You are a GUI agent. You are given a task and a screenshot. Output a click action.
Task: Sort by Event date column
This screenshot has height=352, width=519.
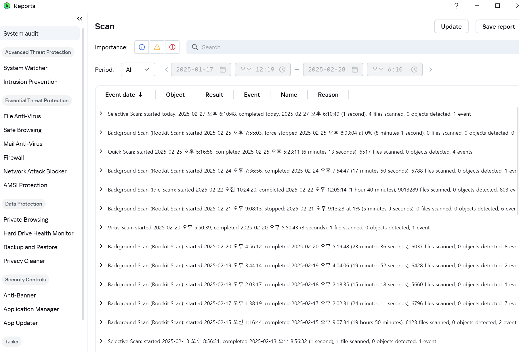[x=124, y=95]
